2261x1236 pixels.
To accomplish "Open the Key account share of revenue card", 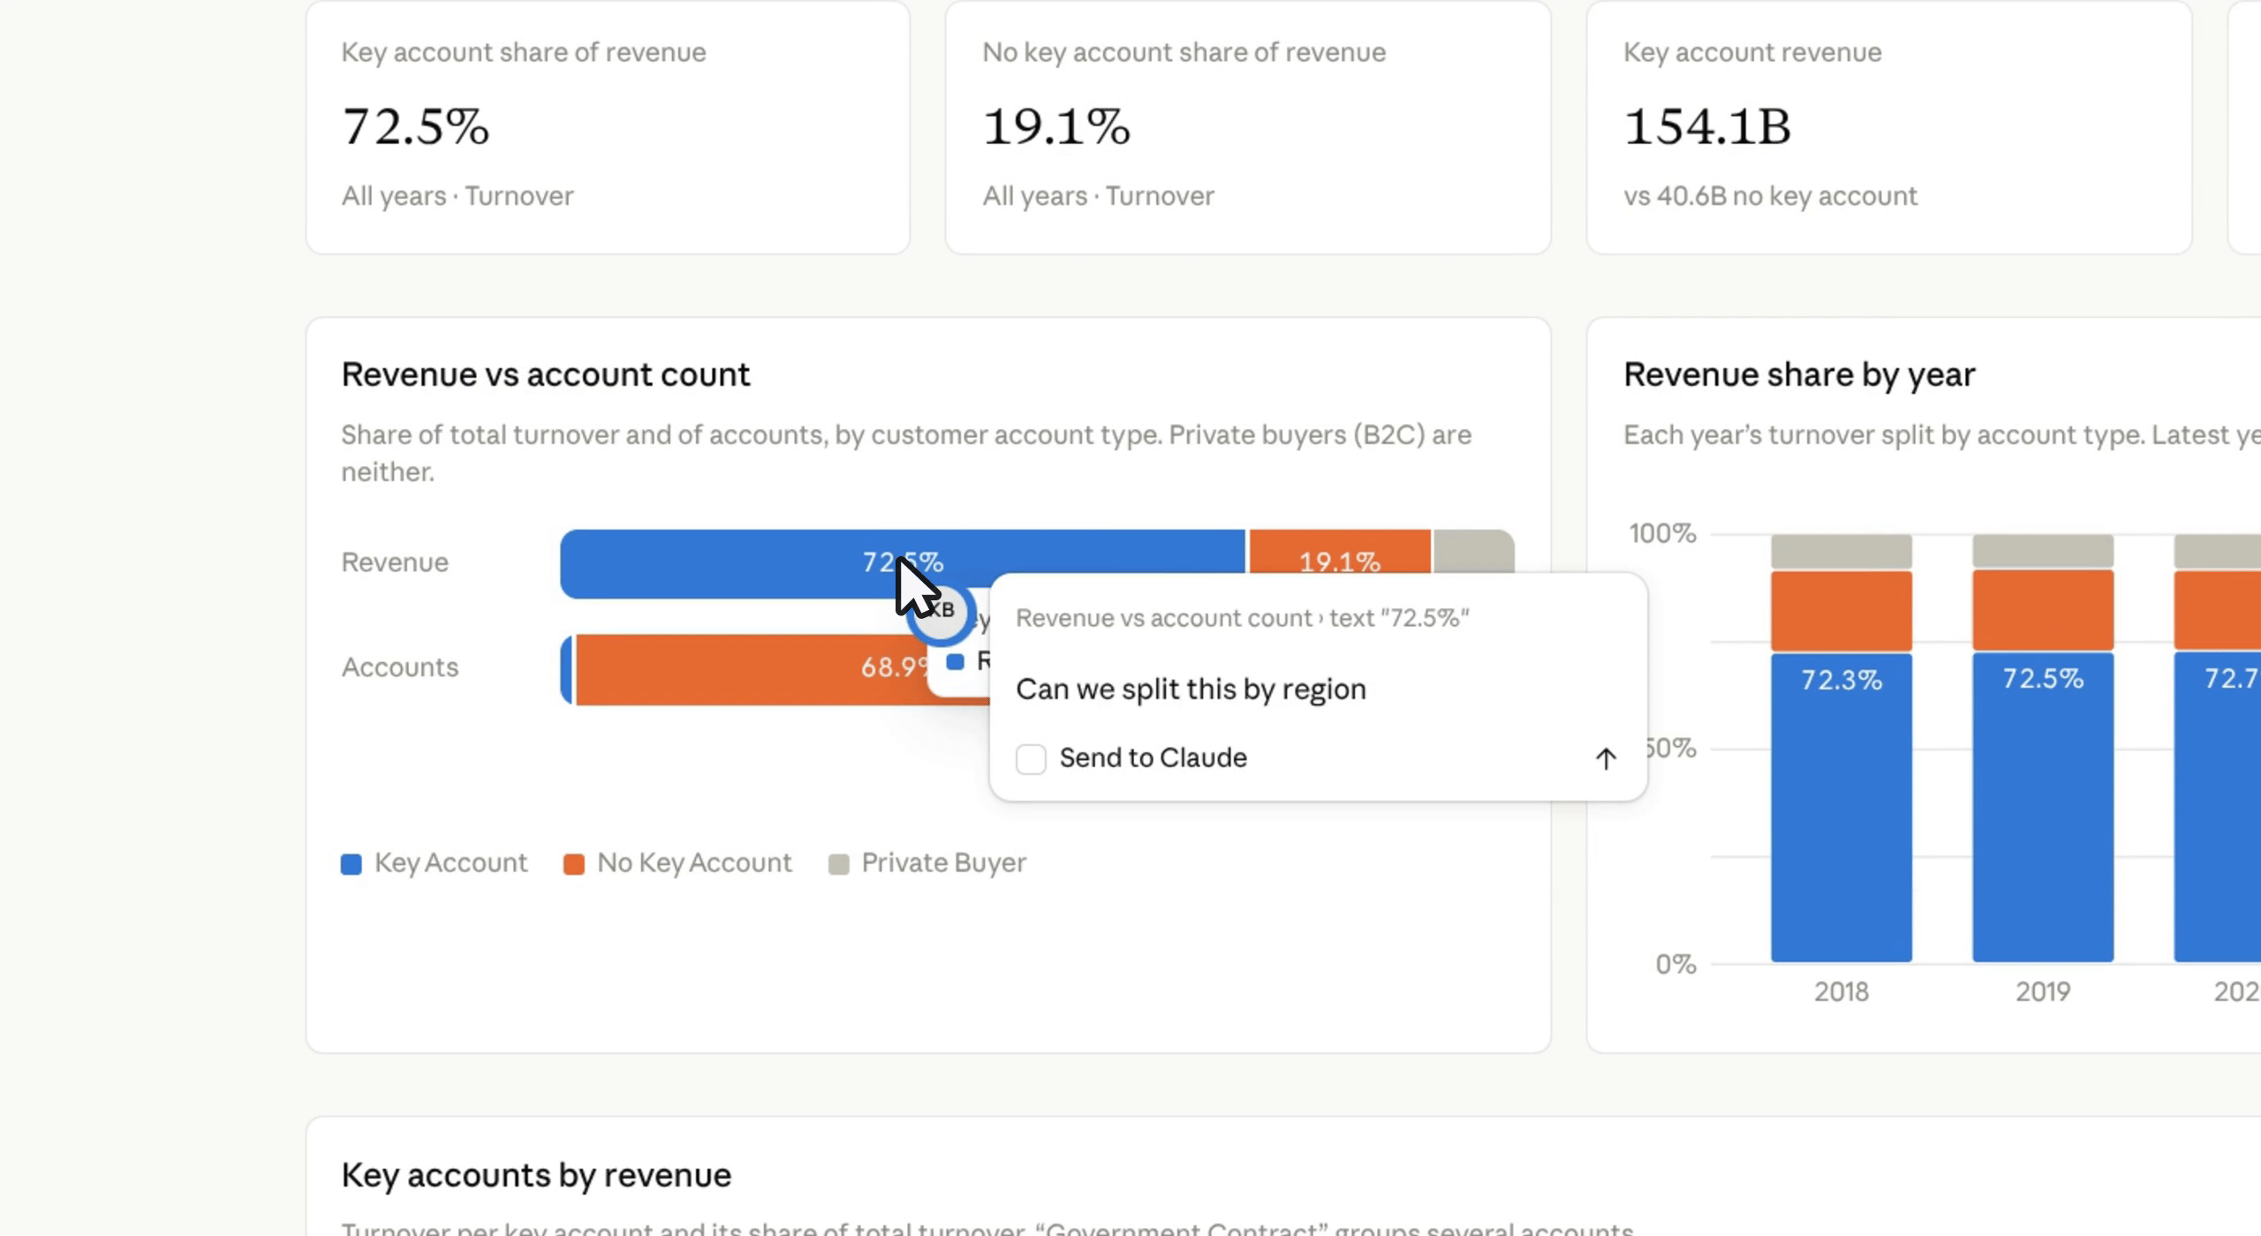I will [x=608, y=126].
